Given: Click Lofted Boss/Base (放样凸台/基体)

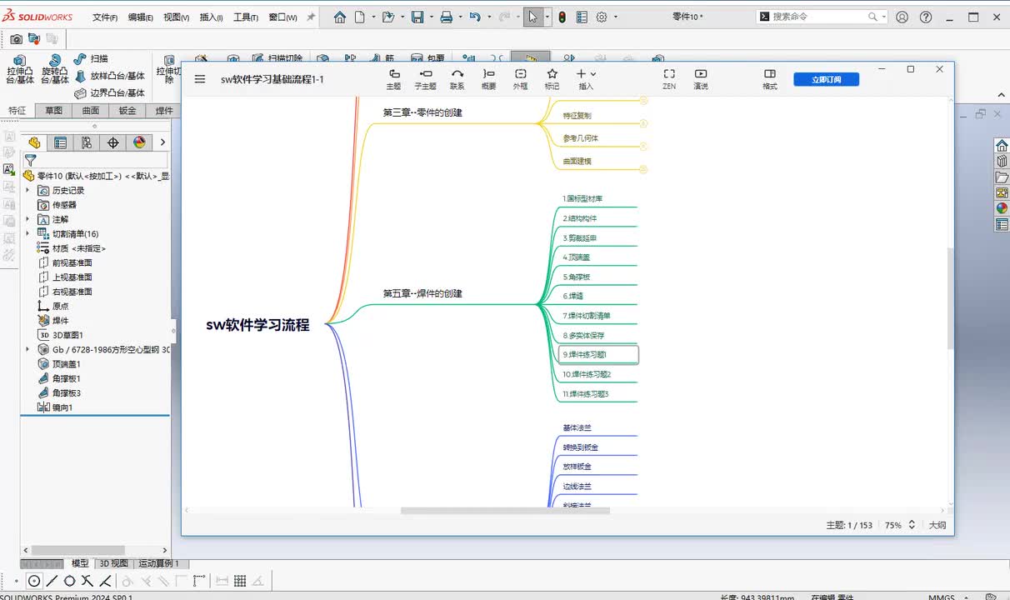Looking at the screenshot, I should (109, 76).
